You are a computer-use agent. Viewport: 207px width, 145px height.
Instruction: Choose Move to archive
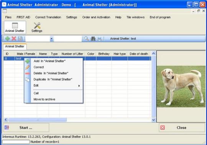pos(54,99)
